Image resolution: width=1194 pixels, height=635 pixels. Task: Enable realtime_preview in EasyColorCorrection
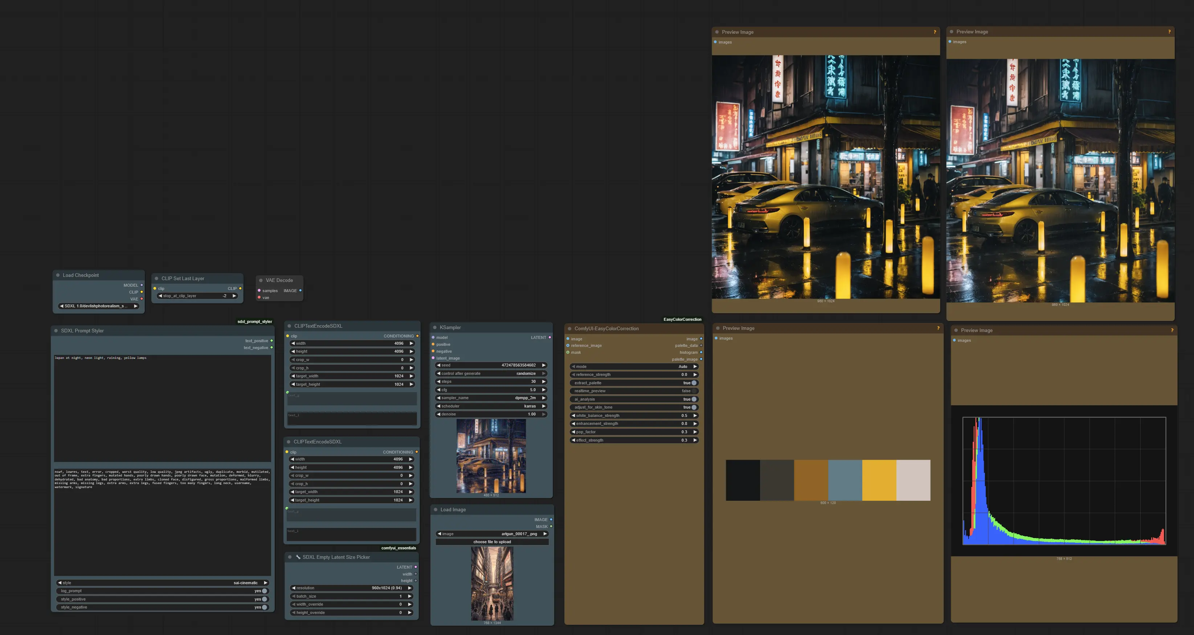(x=694, y=391)
